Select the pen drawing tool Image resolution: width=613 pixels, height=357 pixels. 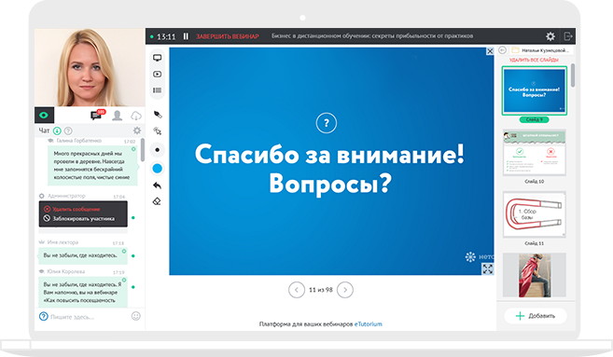(158, 115)
